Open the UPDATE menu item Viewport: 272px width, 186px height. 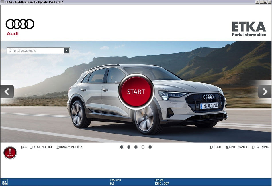[x=216, y=147]
